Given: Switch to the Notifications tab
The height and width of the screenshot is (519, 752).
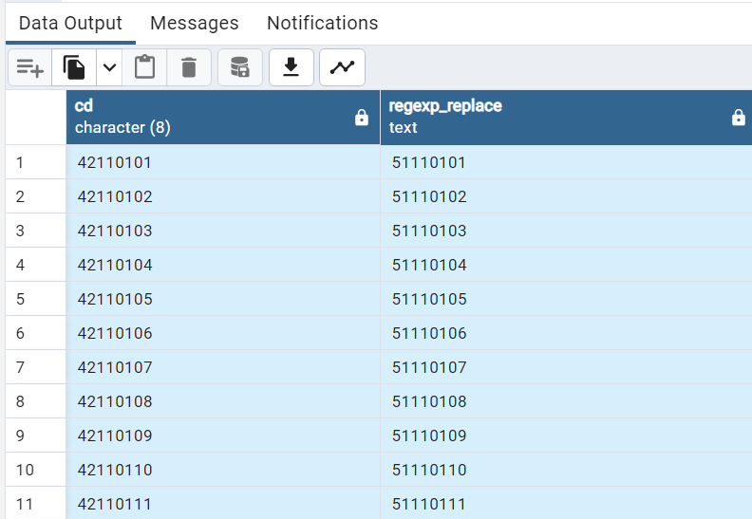Looking at the screenshot, I should point(322,23).
